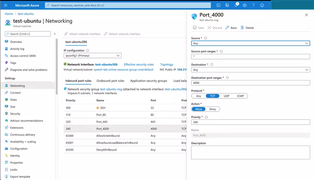Click the info icon next to Source port ranges
Image resolution: width=314 pixels, height=180 pixels.
pos(221,51)
